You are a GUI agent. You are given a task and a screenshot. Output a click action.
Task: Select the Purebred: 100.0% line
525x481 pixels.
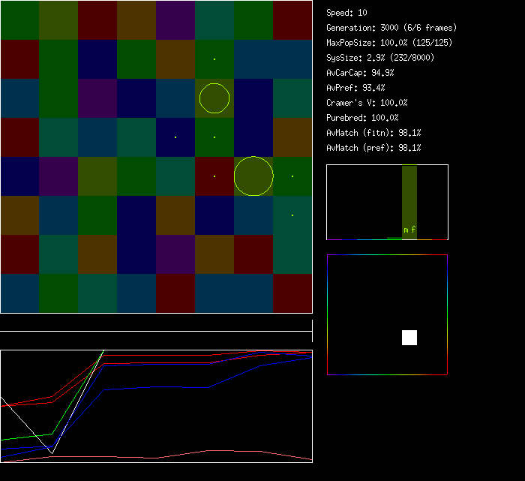tap(362, 118)
